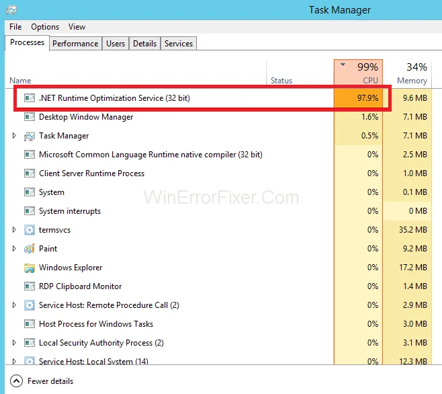Viewport: 442px width, 394px height.
Task: Click the Desktop Window Manager process icon
Action: coord(30,117)
